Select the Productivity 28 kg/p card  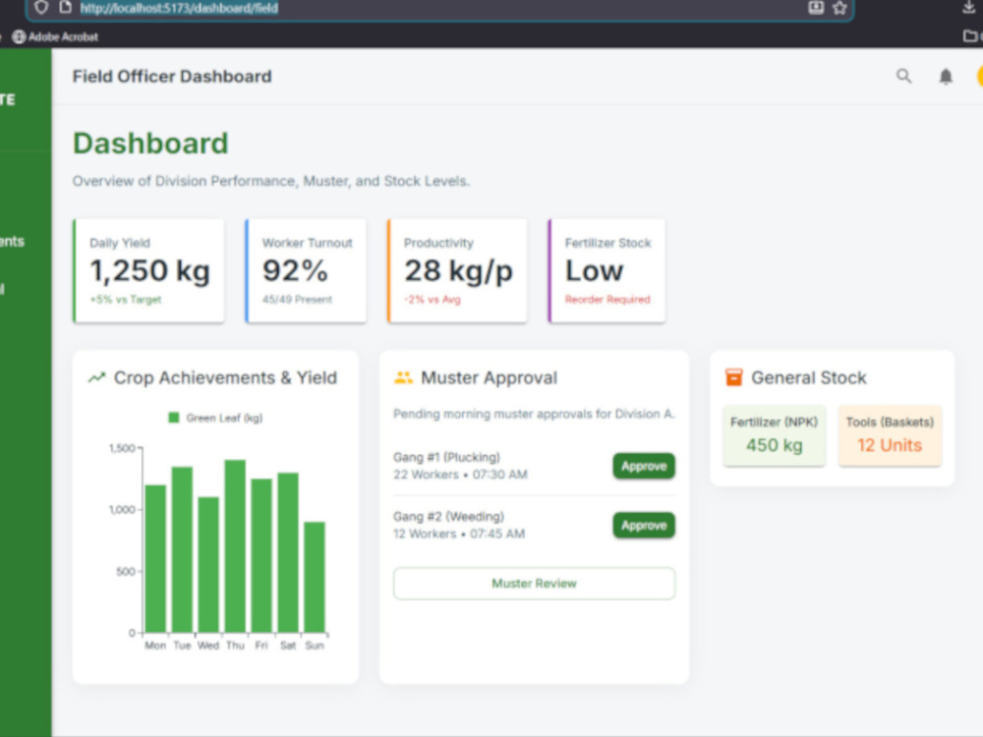457,271
